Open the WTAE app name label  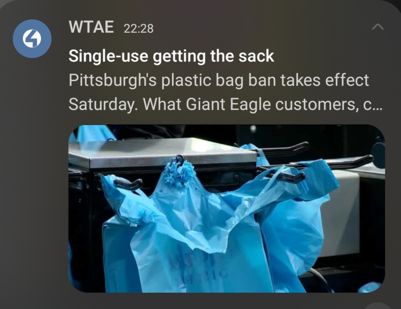(91, 27)
